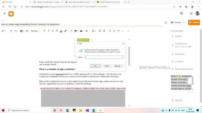Viewport: 202px width, 113px height.
Task: Open Blogger help
Action: coord(181,13)
